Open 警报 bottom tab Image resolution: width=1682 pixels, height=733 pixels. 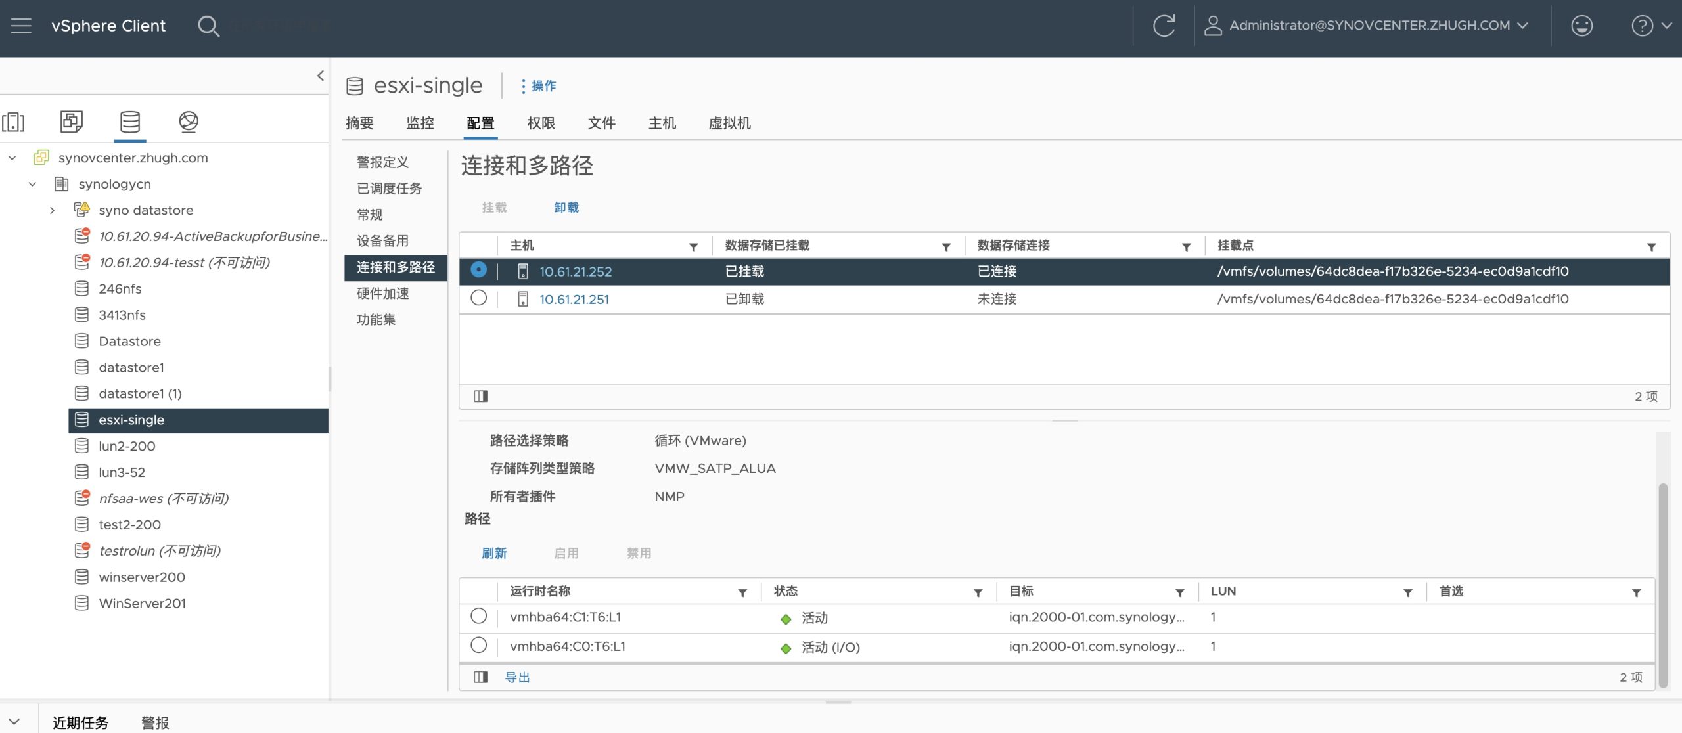pyautogui.click(x=155, y=722)
